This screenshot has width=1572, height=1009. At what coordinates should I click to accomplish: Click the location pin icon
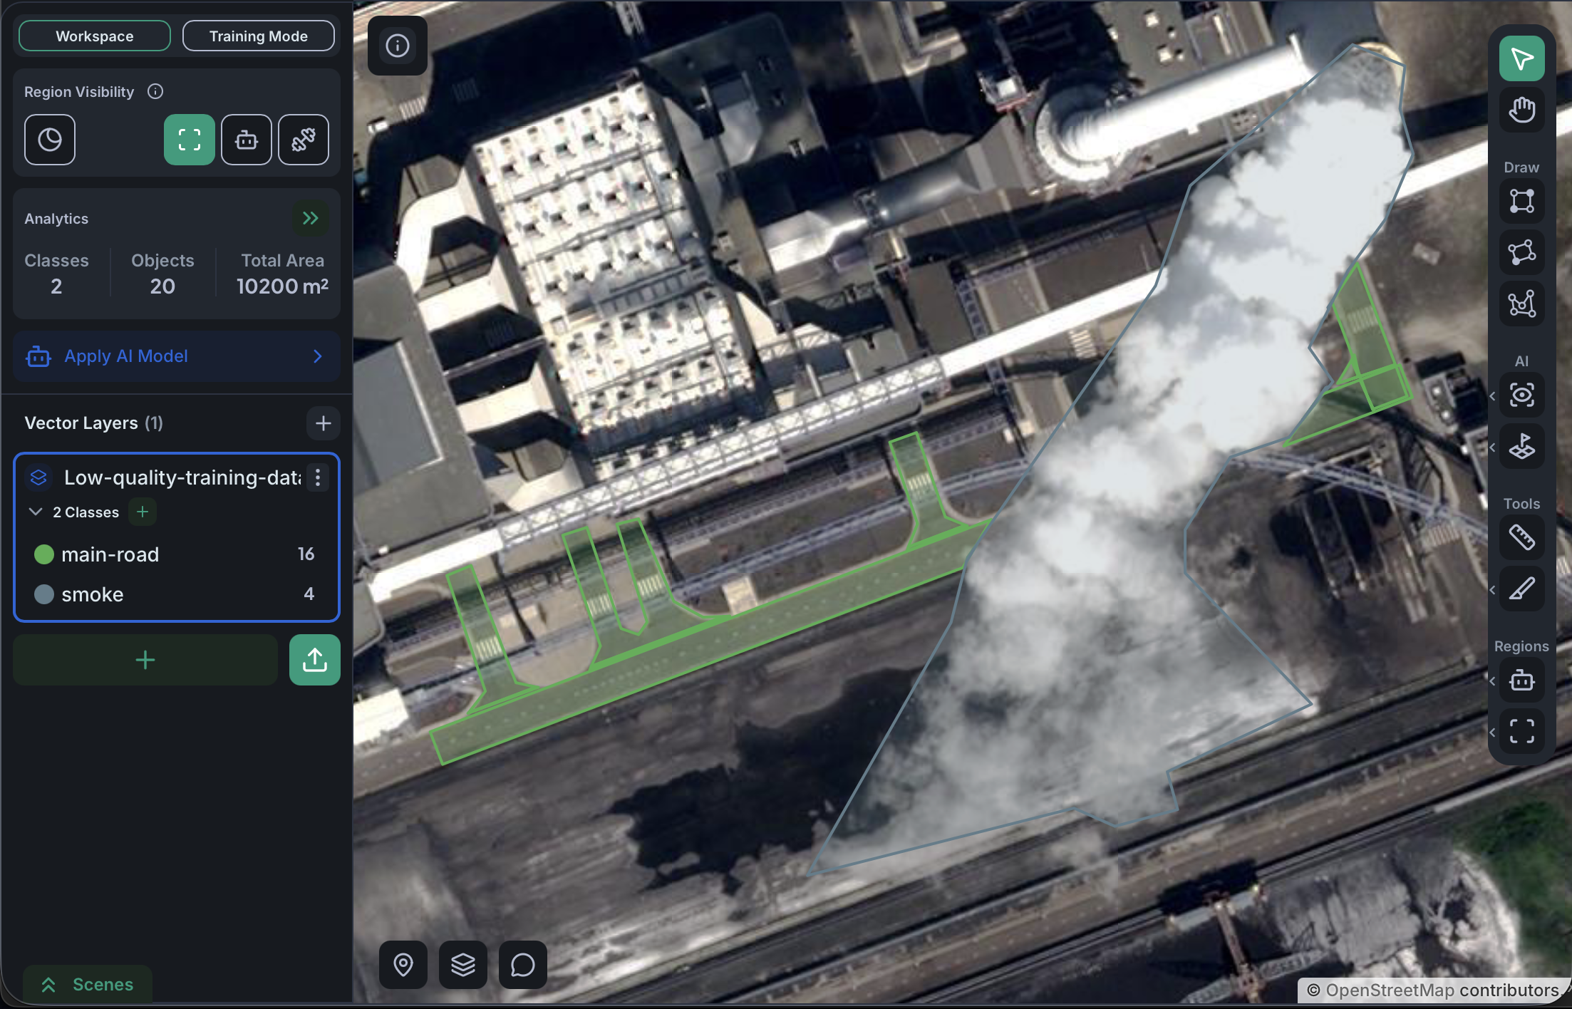[403, 965]
